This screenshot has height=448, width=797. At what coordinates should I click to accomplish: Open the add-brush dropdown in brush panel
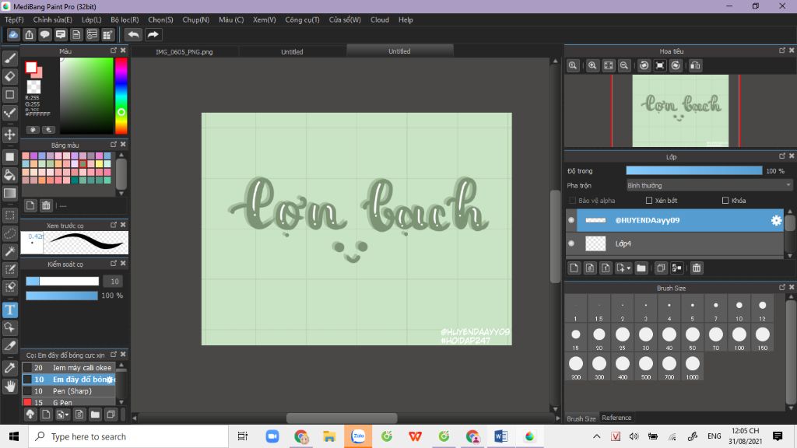coord(62,415)
